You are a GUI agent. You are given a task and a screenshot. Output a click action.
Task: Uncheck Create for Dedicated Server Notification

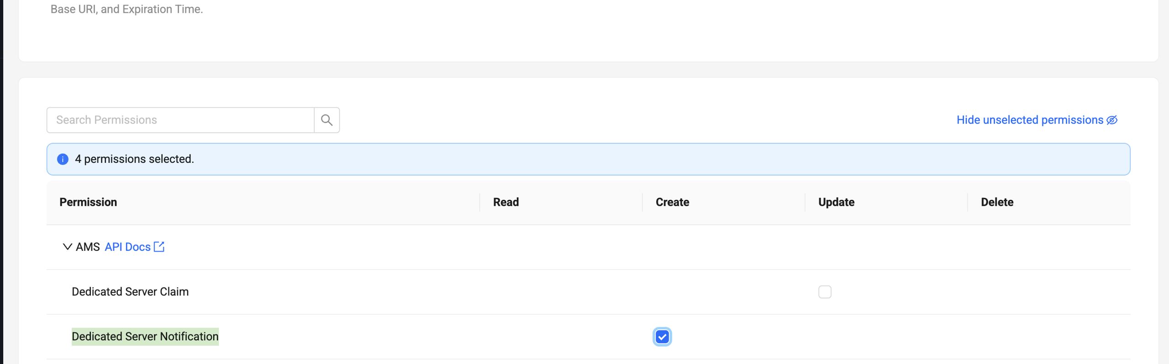(662, 337)
